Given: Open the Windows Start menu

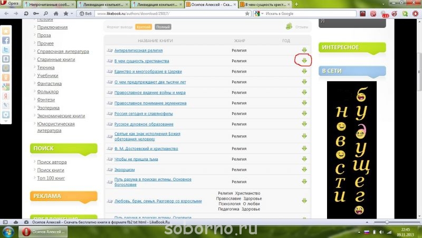Looking at the screenshot, I should [7, 232].
